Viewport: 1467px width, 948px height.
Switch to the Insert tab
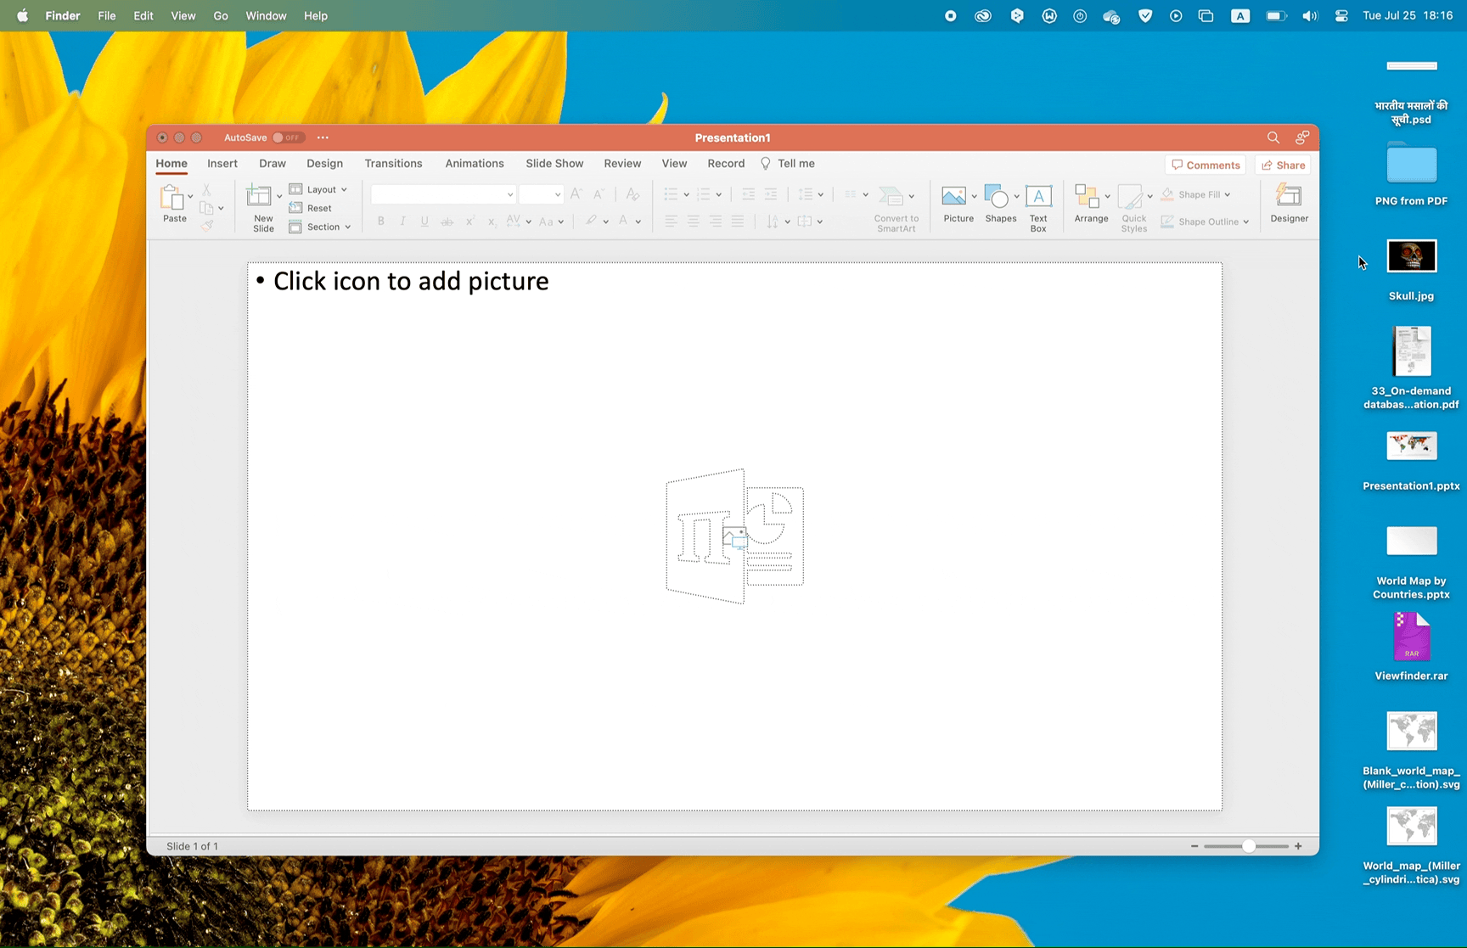[x=222, y=164]
